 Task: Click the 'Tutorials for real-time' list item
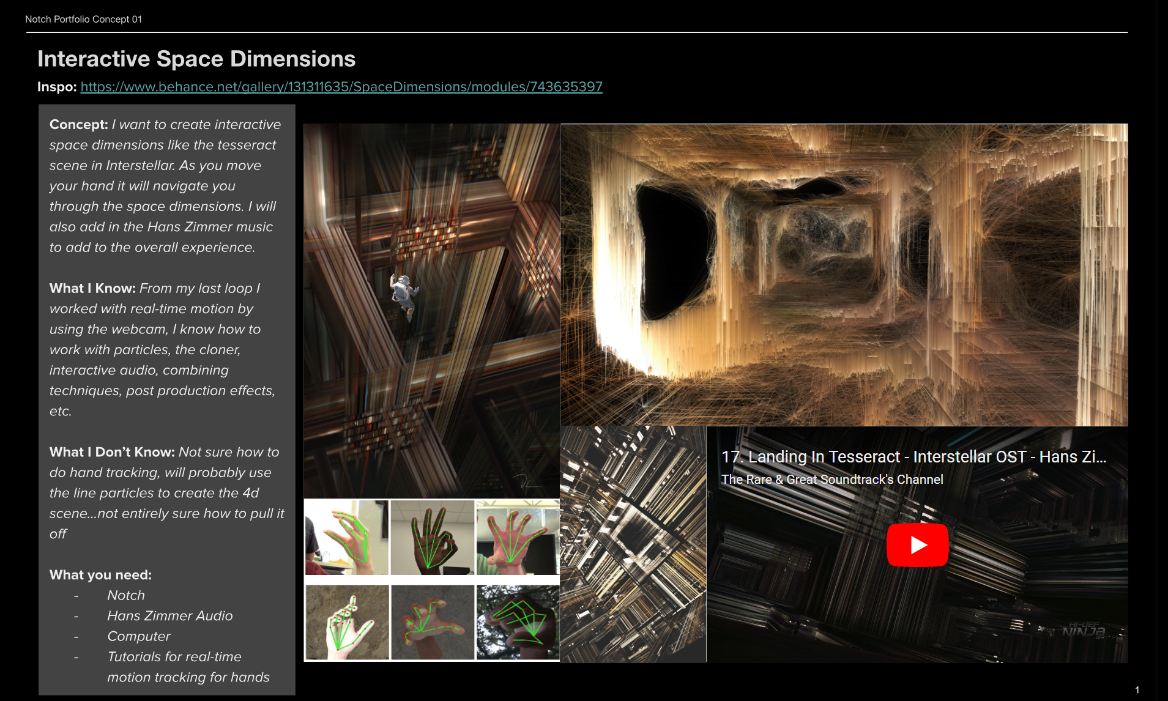pos(174,657)
